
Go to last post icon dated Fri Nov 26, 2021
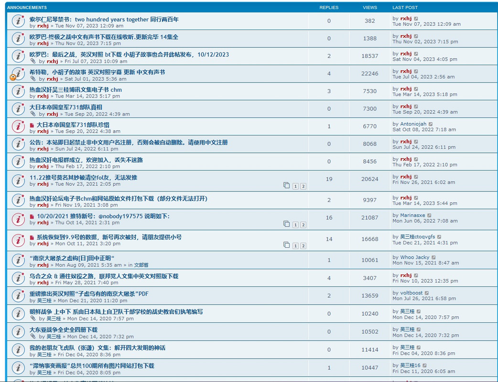416,177
